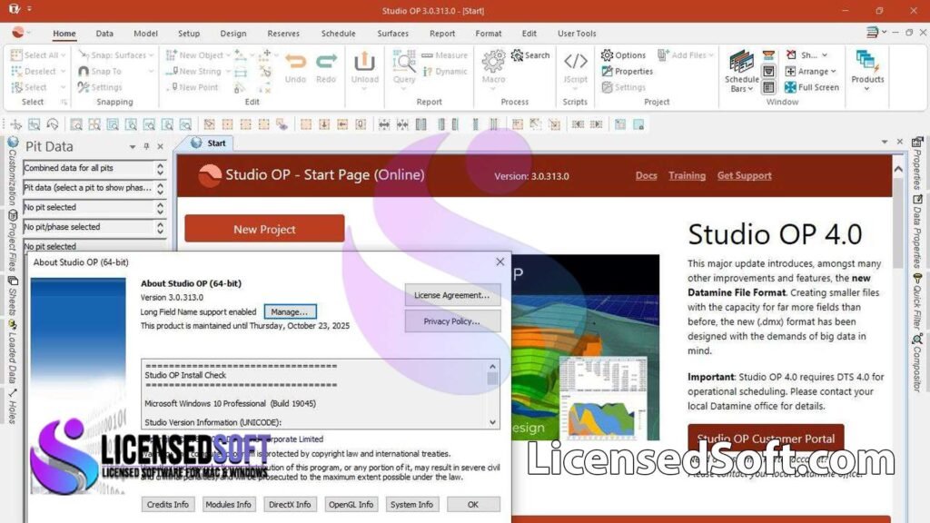Click the application logo button

click(19, 33)
